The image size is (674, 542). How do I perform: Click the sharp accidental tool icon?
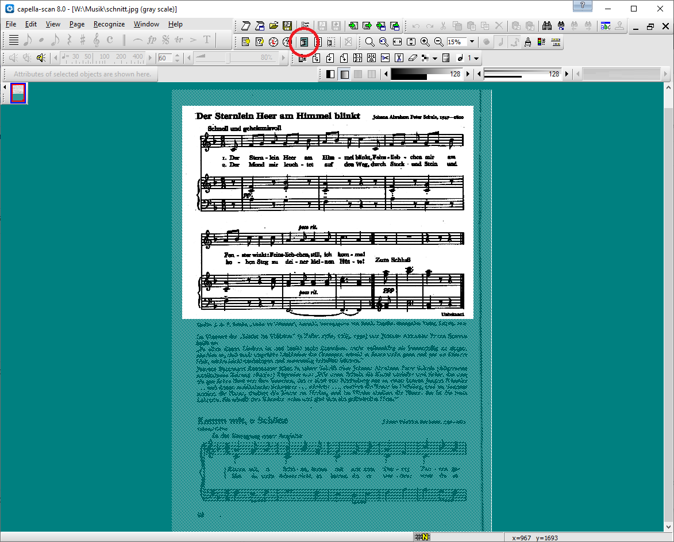(x=83, y=40)
